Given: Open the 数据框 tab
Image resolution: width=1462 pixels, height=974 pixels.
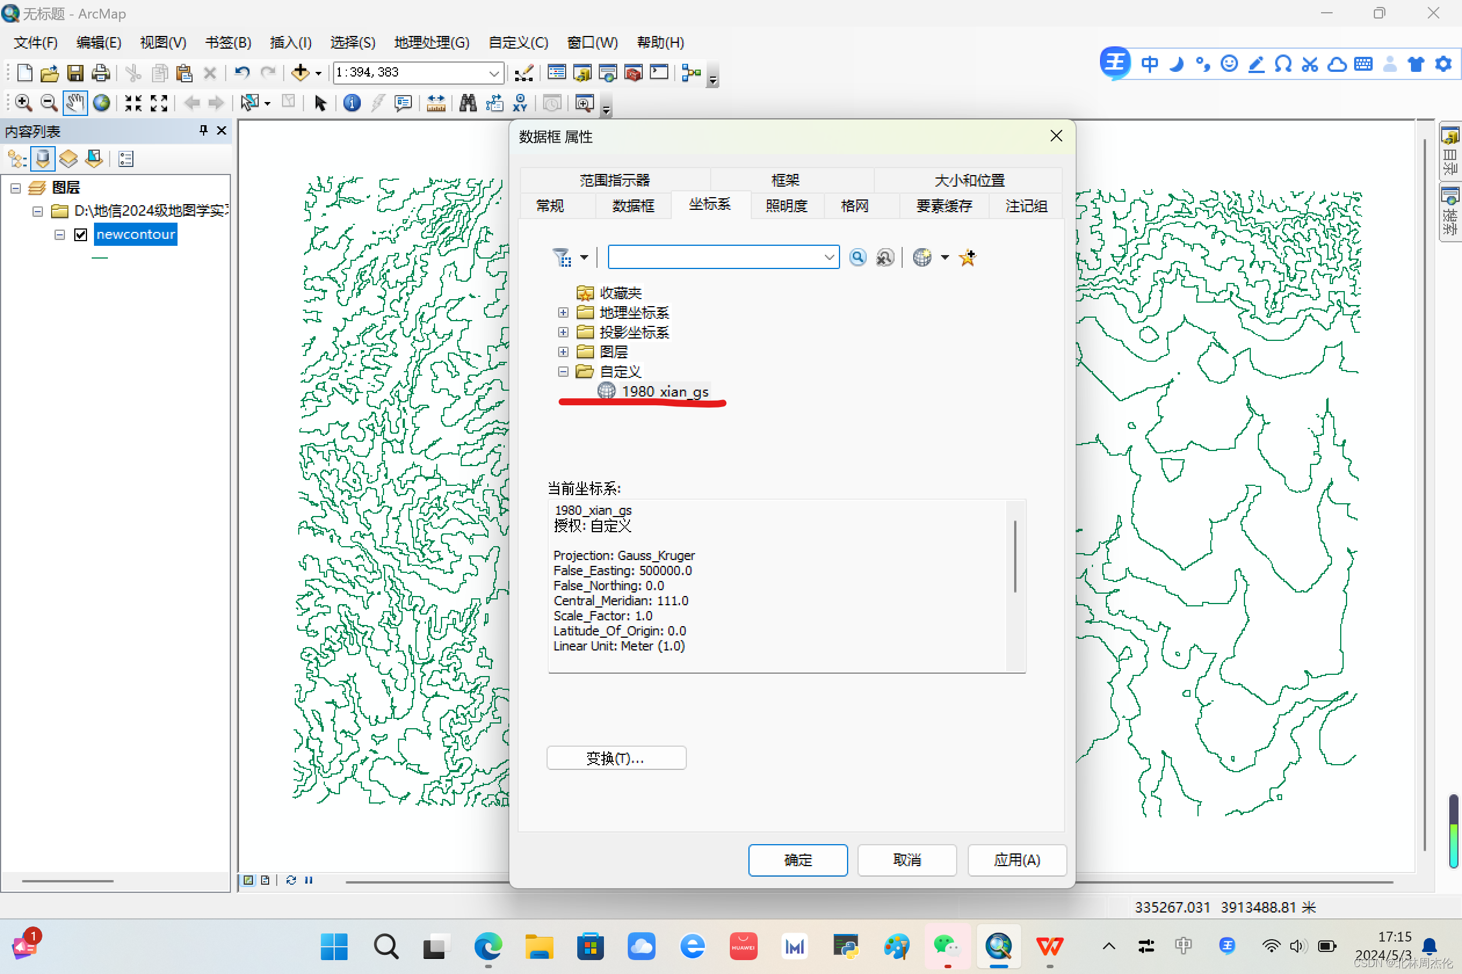Looking at the screenshot, I should pos(632,206).
